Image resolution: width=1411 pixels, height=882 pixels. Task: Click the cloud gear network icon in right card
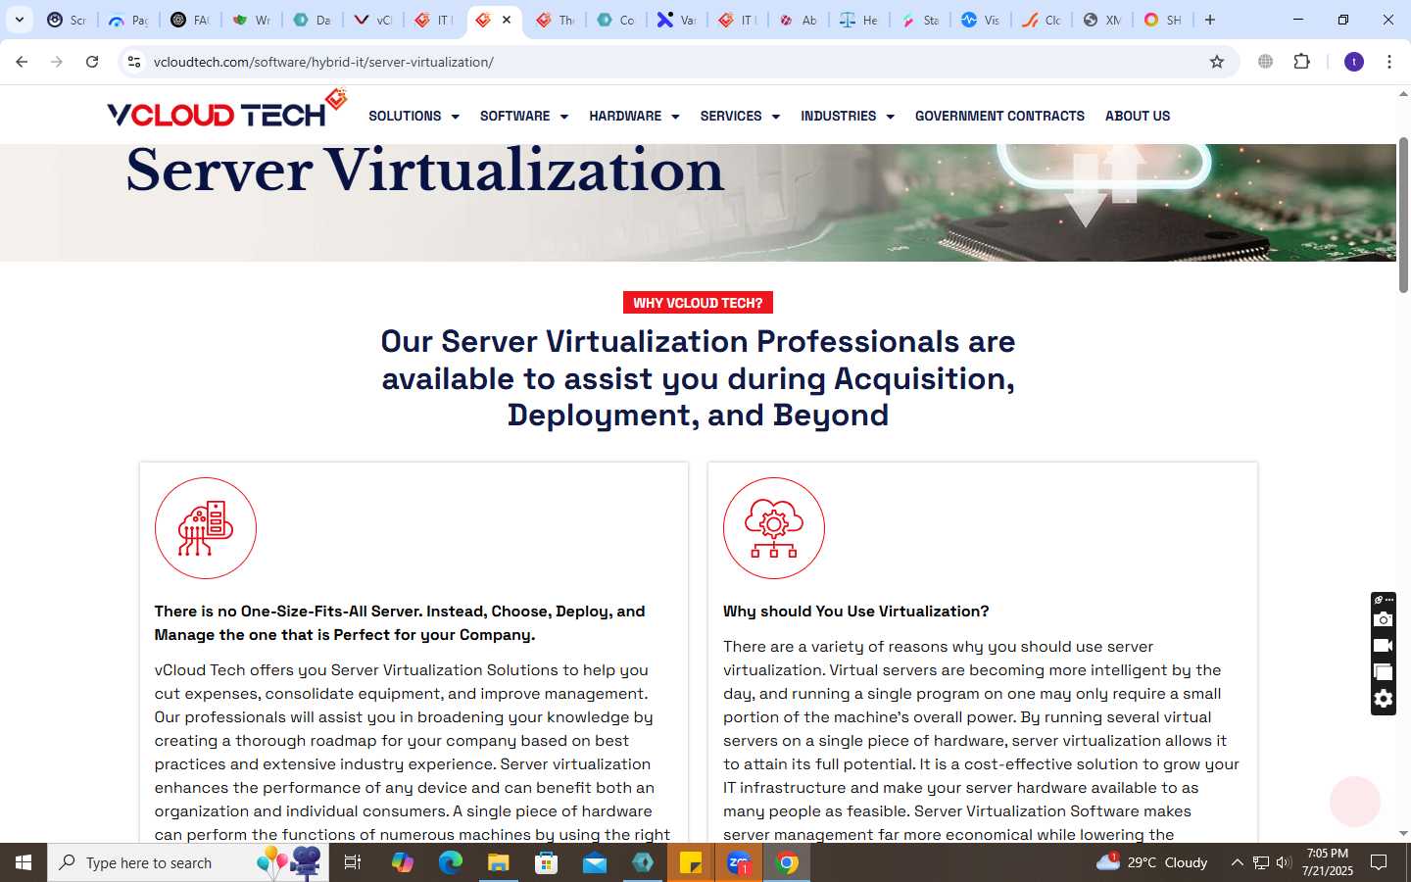(774, 528)
